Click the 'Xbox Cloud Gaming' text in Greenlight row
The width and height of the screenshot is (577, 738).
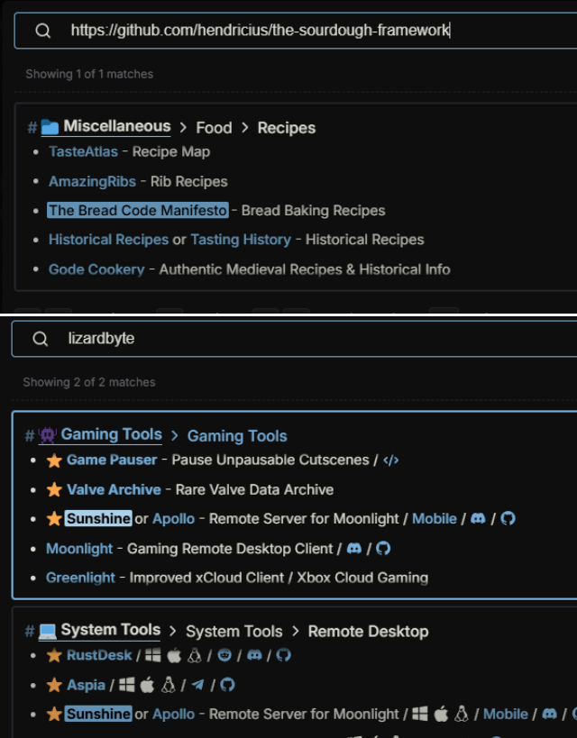click(x=362, y=578)
